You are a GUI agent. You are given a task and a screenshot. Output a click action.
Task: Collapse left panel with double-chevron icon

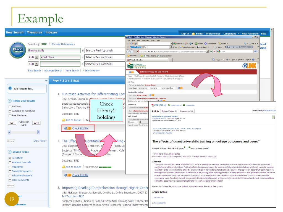pos(46,81)
